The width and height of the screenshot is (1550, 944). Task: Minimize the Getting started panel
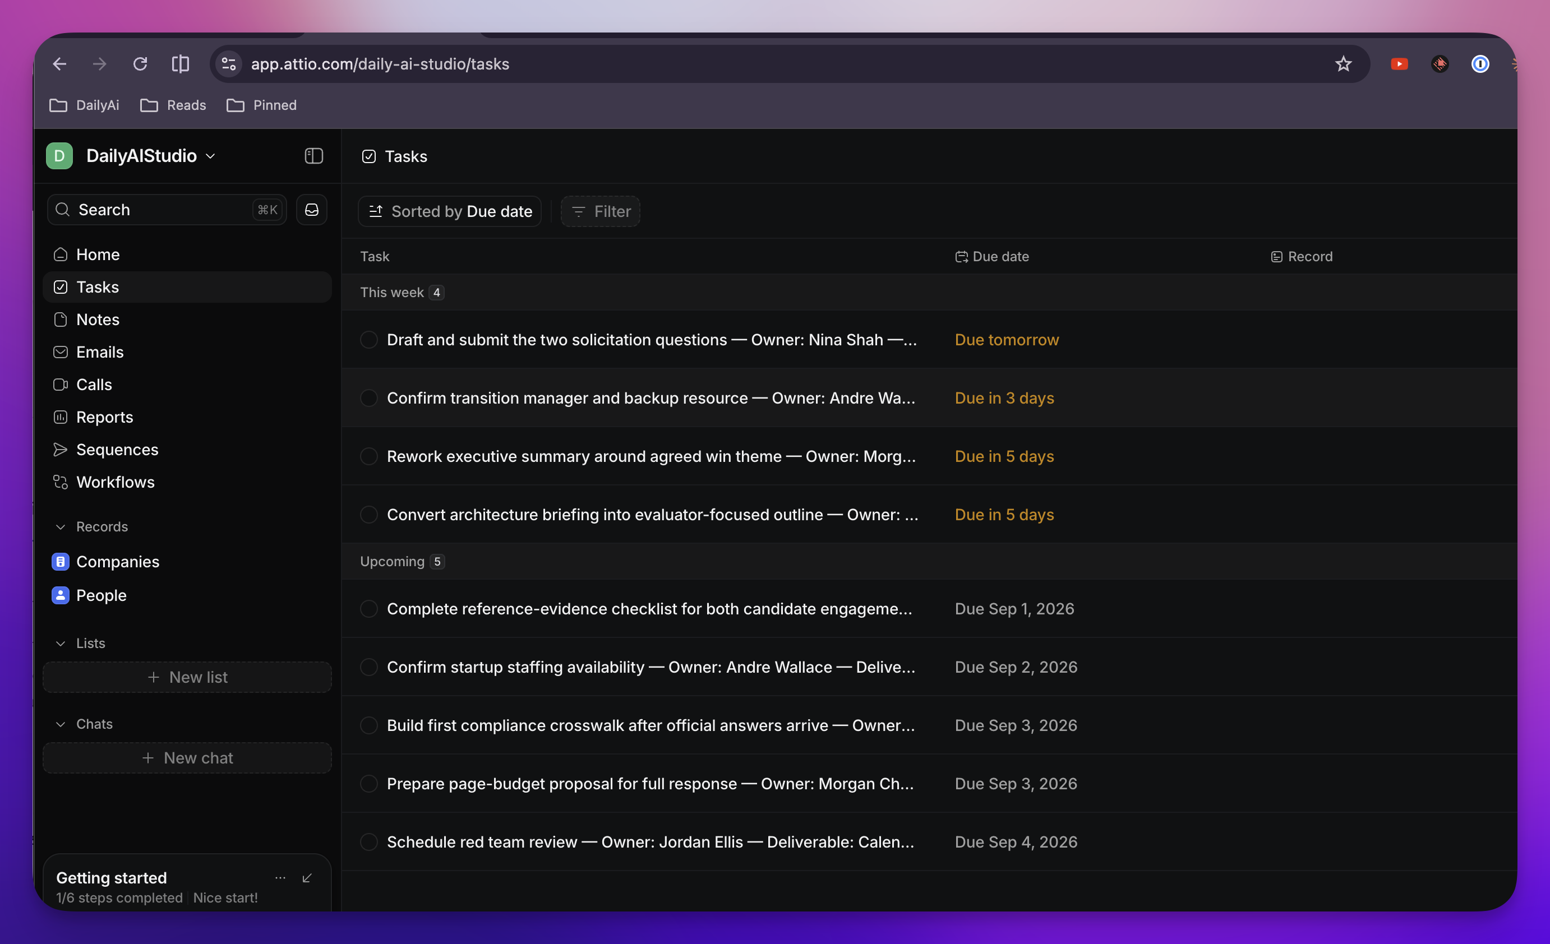[307, 877]
